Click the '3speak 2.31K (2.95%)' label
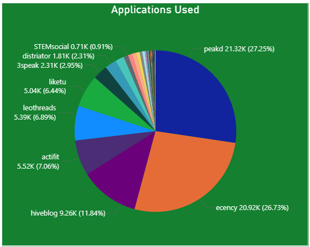This screenshot has width=310, height=247. [x=50, y=66]
